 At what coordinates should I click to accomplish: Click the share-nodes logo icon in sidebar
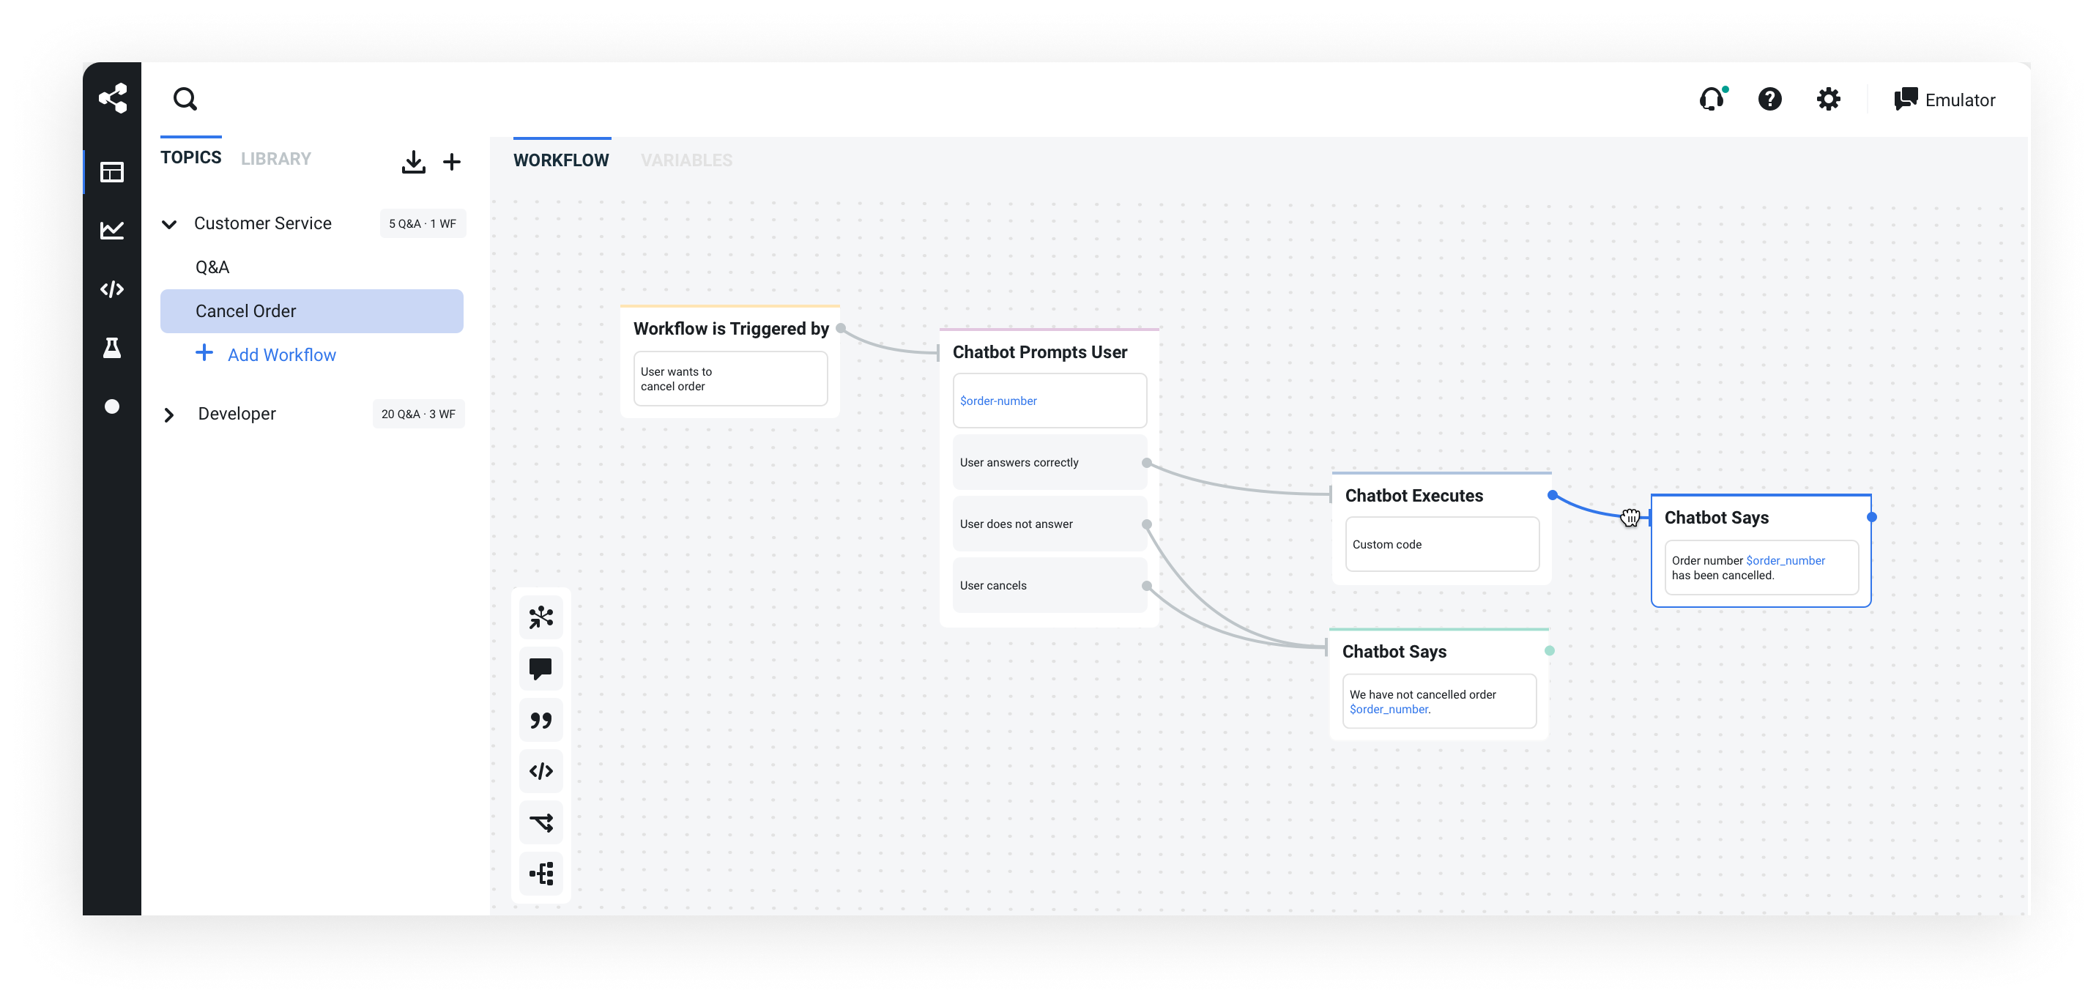(113, 98)
